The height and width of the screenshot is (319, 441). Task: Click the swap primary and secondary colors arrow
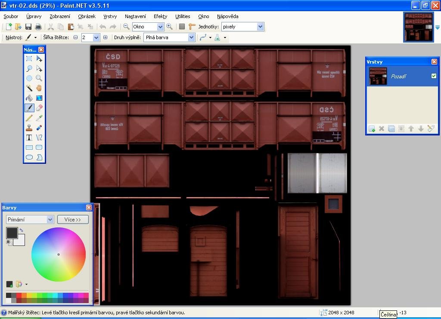[x=21, y=230]
